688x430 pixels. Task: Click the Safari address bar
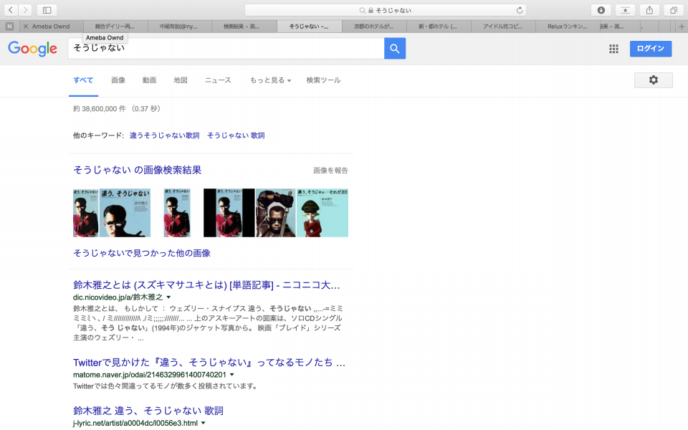pos(386,10)
